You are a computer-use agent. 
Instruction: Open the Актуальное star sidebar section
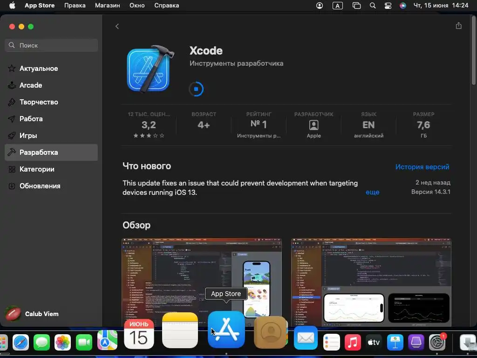[x=51, y=69]
